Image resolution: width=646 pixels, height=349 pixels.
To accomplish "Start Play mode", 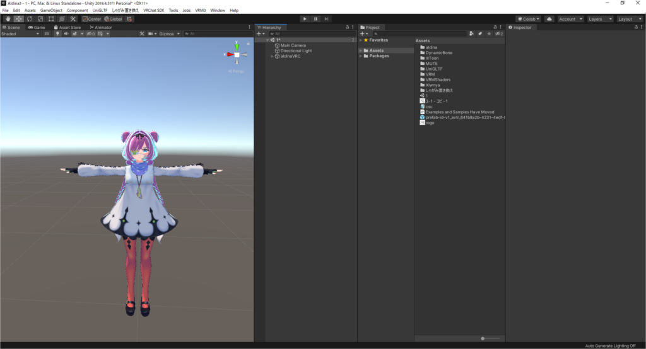I will point(305,19).
